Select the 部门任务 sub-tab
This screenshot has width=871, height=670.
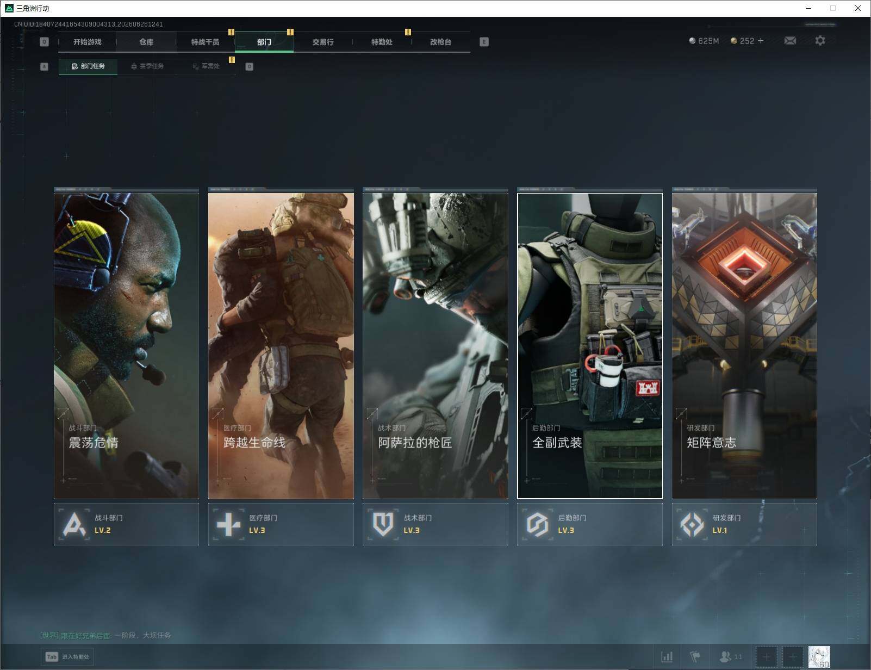[88, 66]
